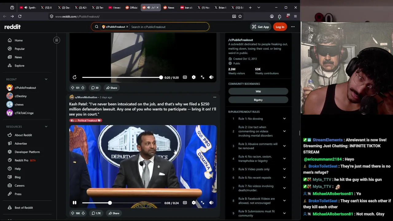Viewport: 393px width, 221px height.
Task: Open the Kash Patel post title
Action: (142, 109)
